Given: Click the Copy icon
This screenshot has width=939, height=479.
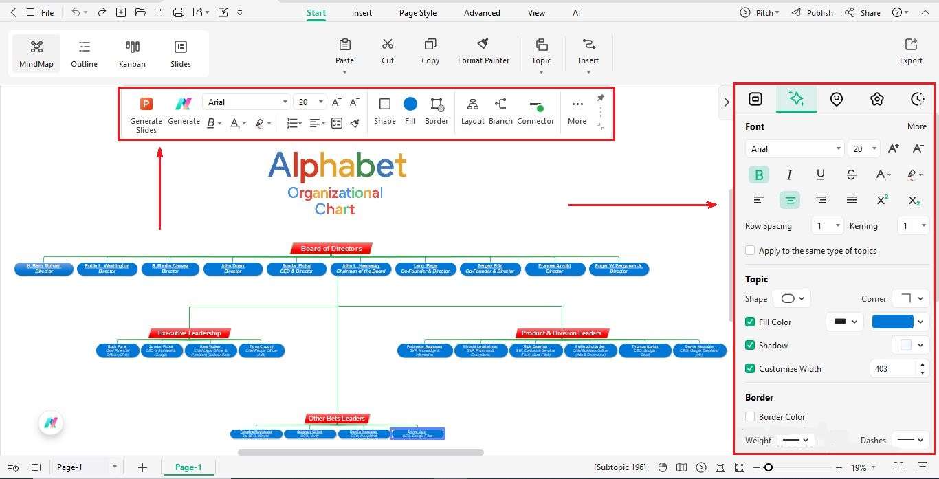Looking at the screenshot, I should point(430,45).
